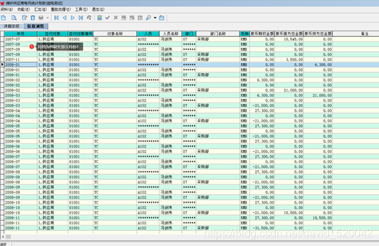Click the 原币期初金额 column header

click(x=262, y=33)
